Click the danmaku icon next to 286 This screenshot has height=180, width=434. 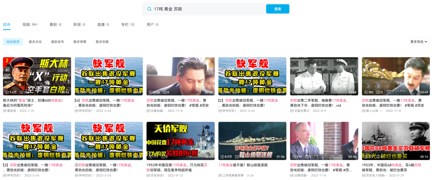pyautogui.click(x=21, y=92)
